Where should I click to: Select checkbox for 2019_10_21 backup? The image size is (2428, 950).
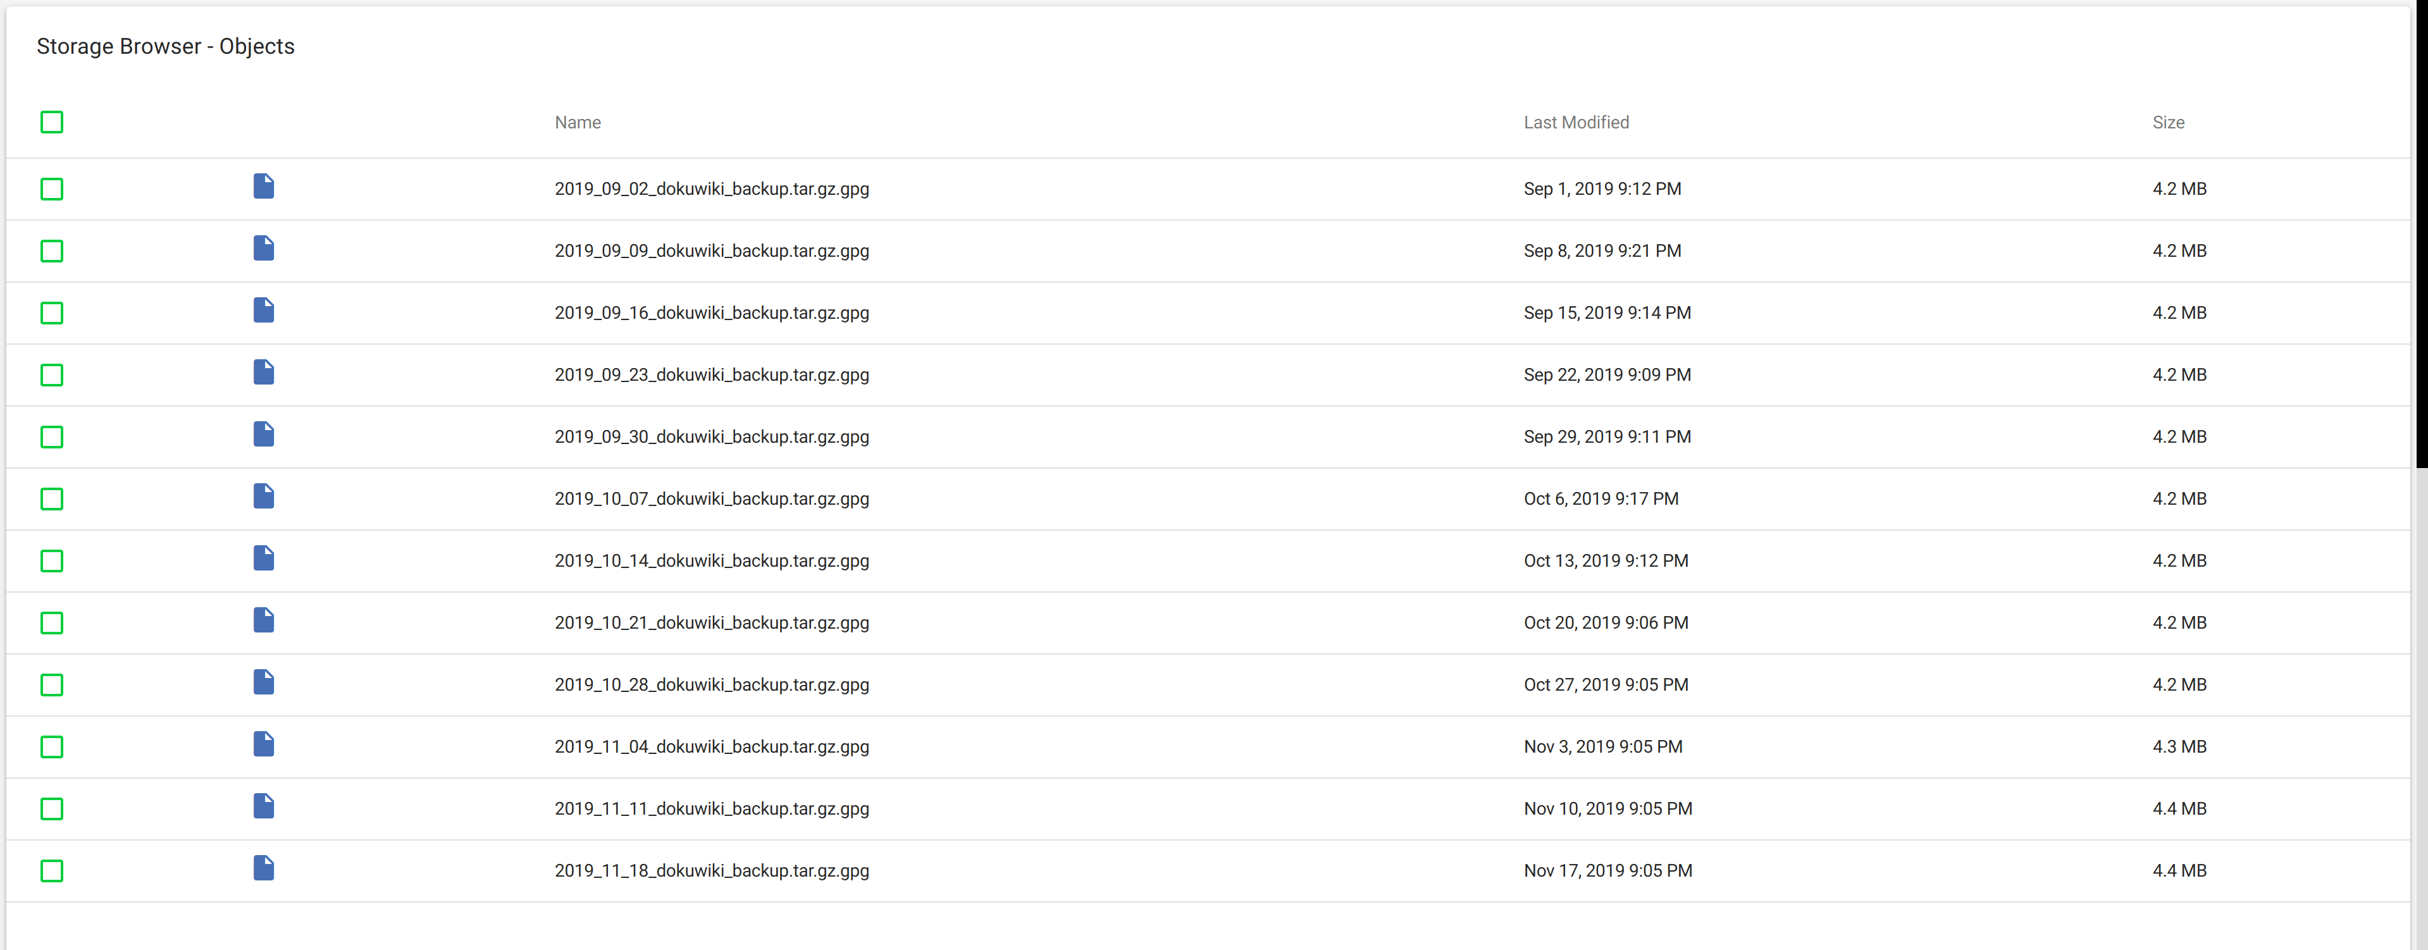pos(52,623)
